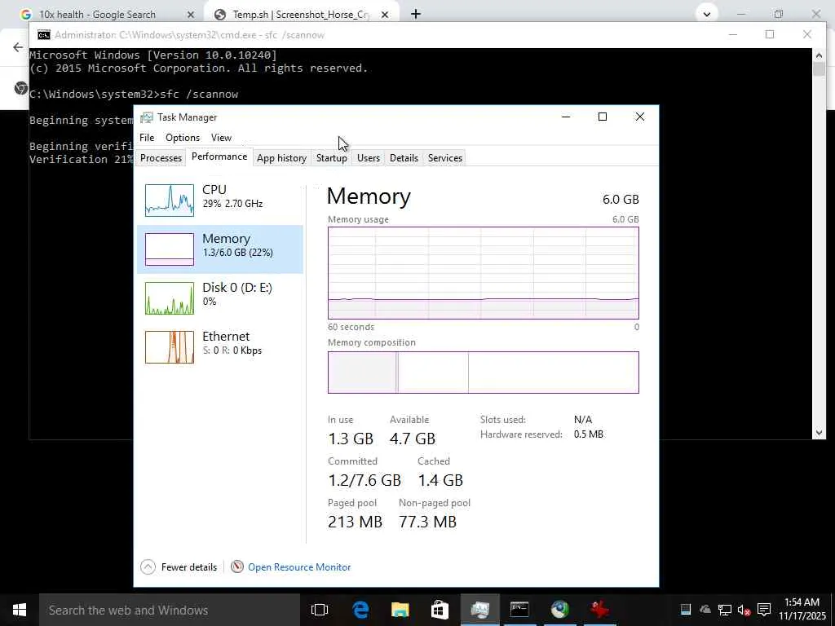Screen dimensions: 835x626
Task: Select Disk 0 (D: E:) performance item
Action: click(x=220, y=298)
